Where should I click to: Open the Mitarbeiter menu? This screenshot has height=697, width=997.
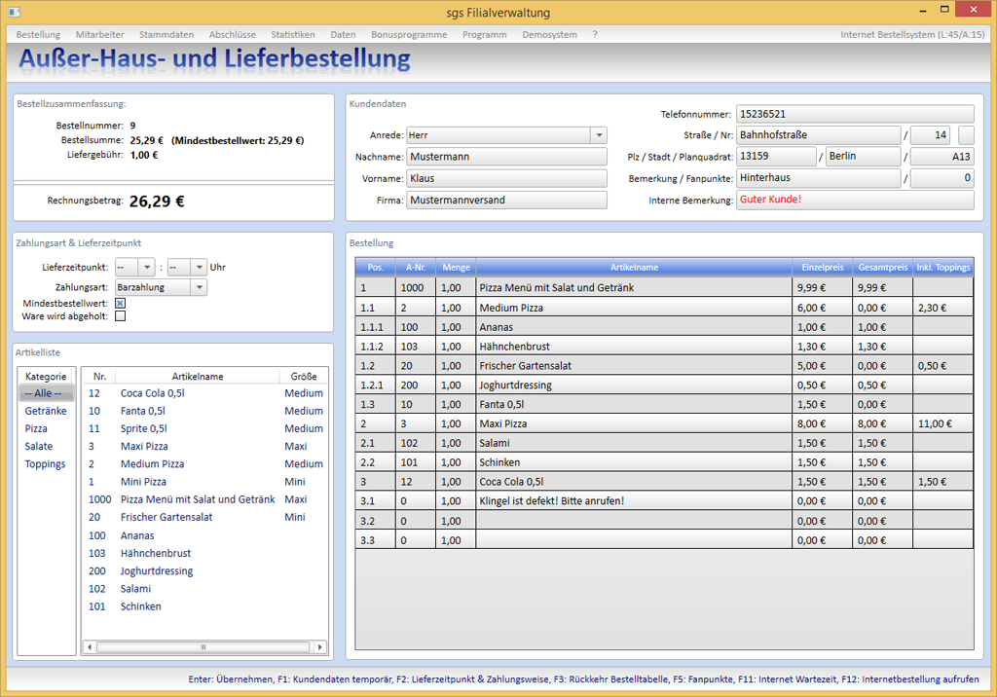(x=100, y=34)
